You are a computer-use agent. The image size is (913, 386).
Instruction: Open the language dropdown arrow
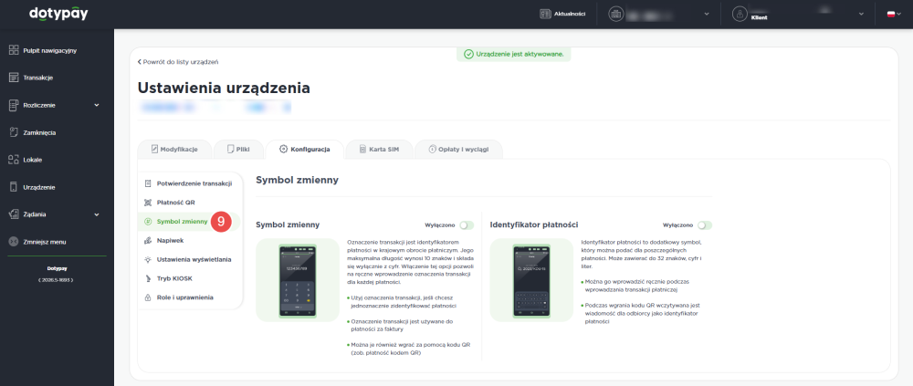click(899, 14)
